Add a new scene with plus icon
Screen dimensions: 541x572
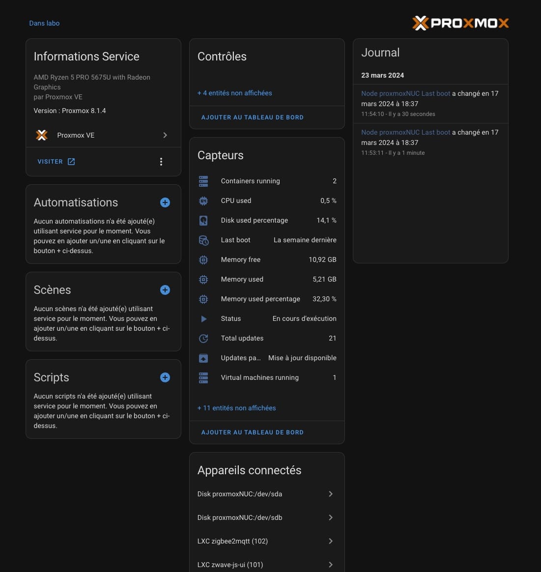[x=165, y=290]
